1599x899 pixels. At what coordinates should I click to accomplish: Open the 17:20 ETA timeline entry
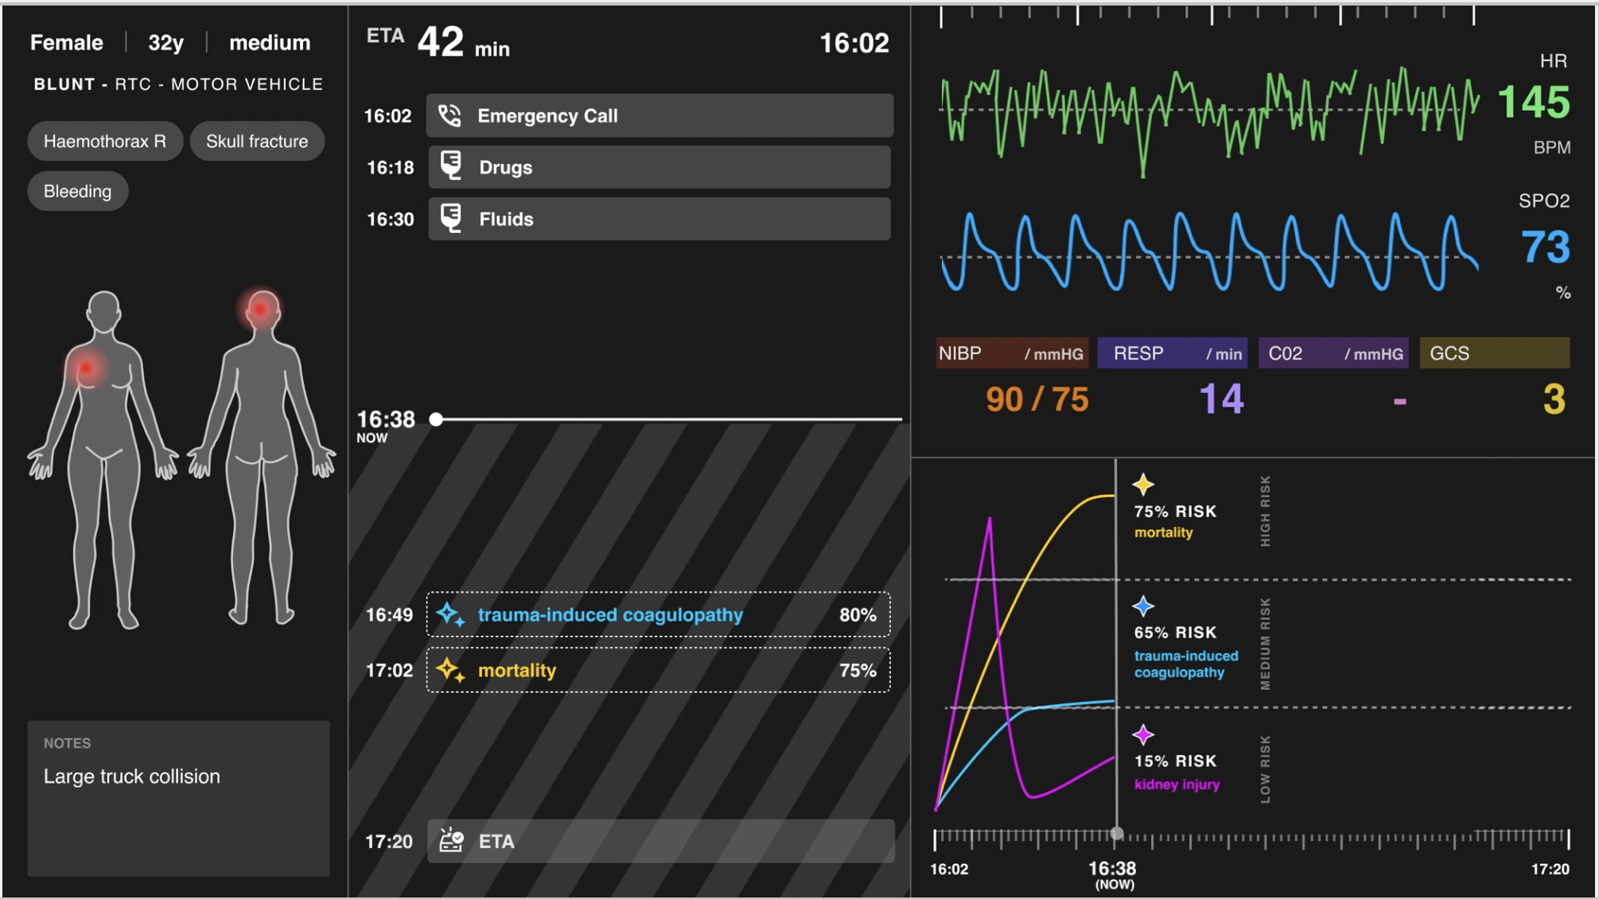pos(661,841)
